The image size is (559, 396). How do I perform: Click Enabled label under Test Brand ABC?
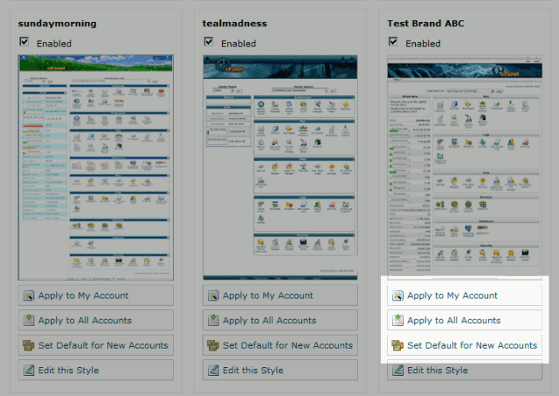pyautogui.click(x=423, y=44)
